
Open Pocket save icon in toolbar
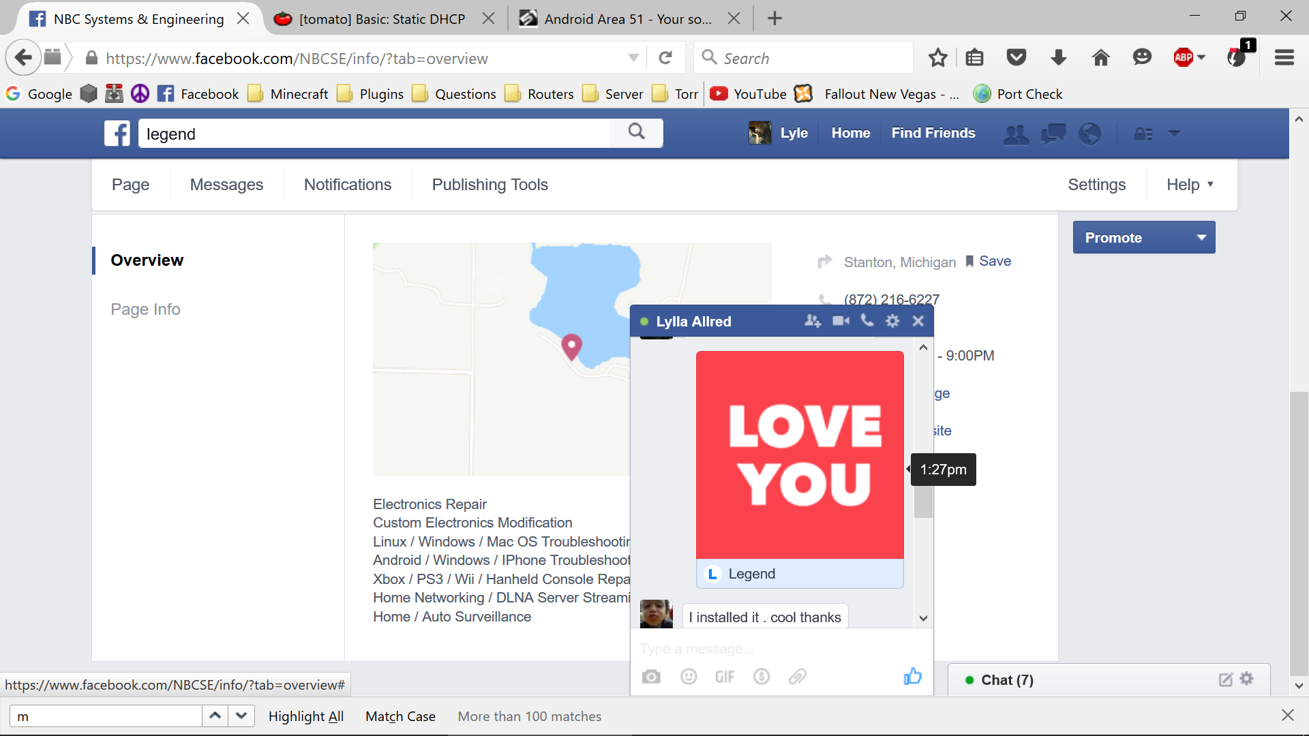click(1017, 58)
